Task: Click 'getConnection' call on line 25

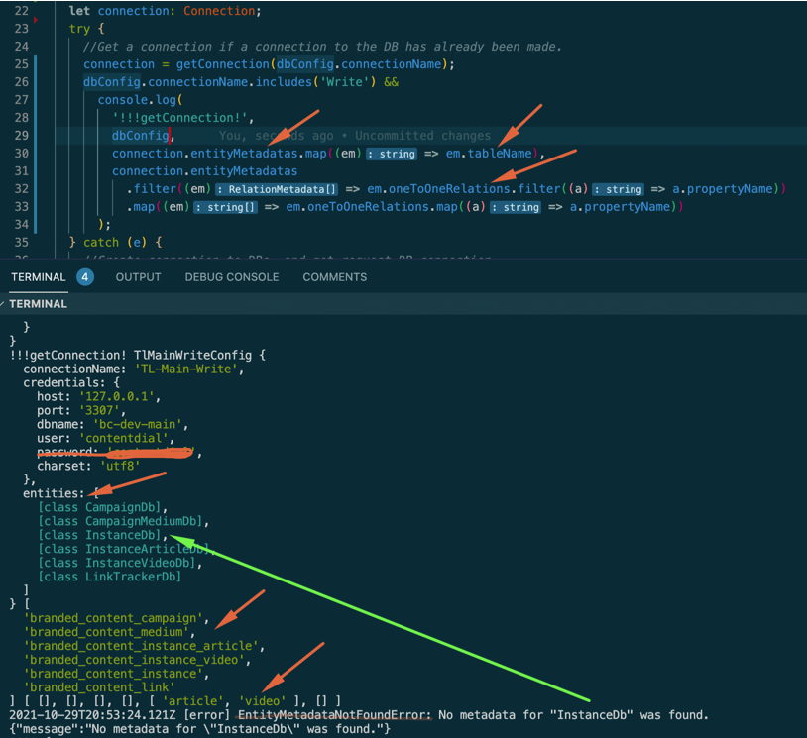Action: pos(222,64)
